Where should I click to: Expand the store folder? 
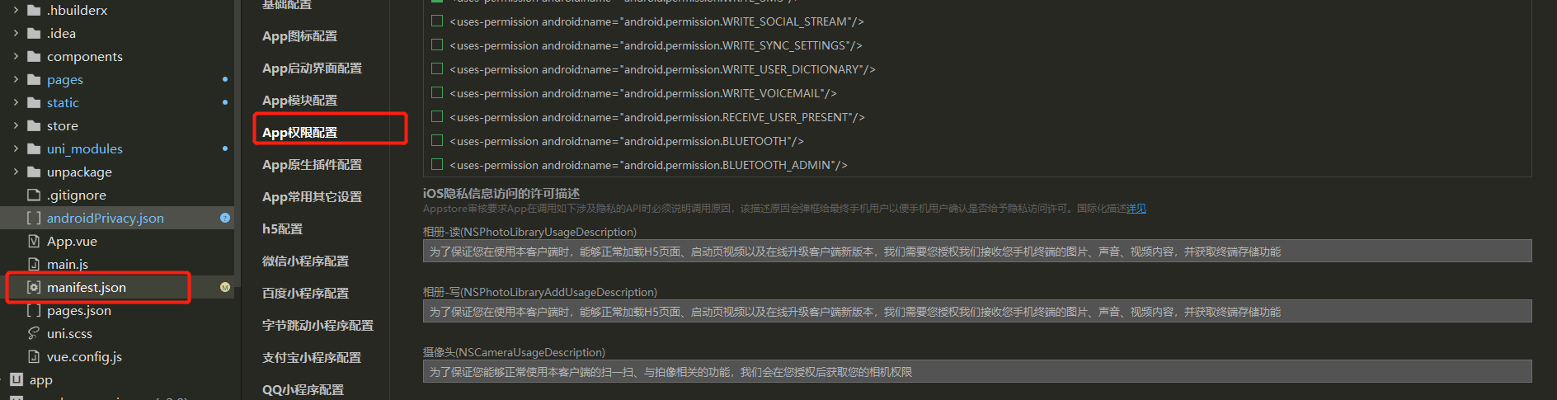point(16,125)
